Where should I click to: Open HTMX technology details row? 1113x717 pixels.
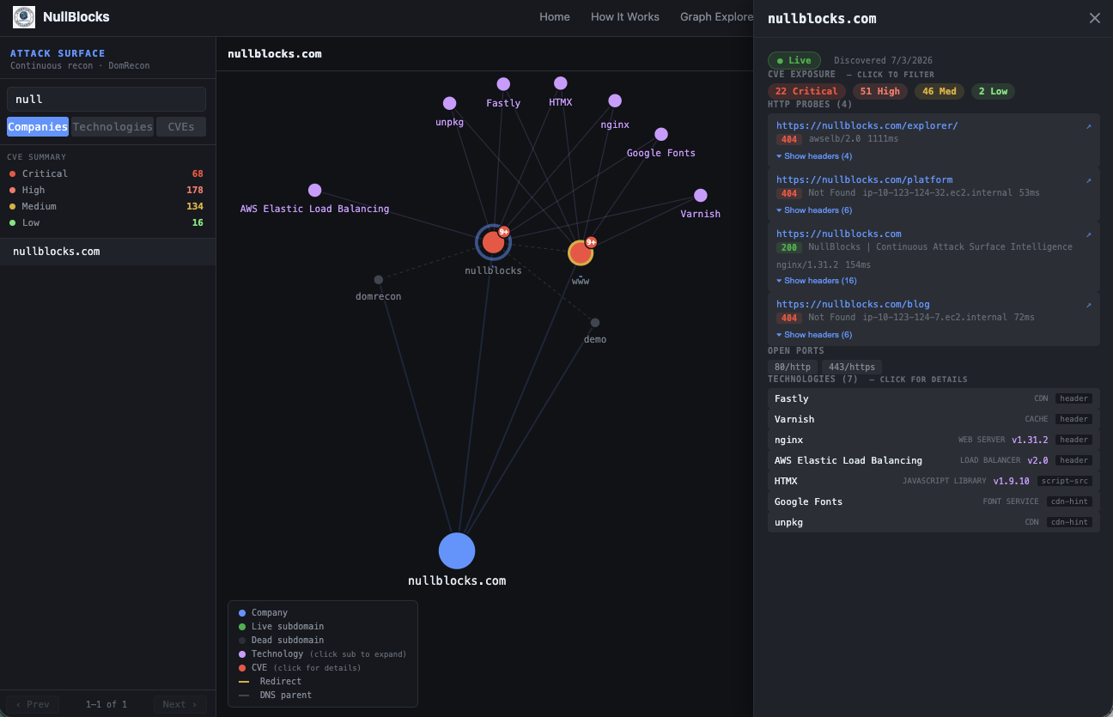934,481
